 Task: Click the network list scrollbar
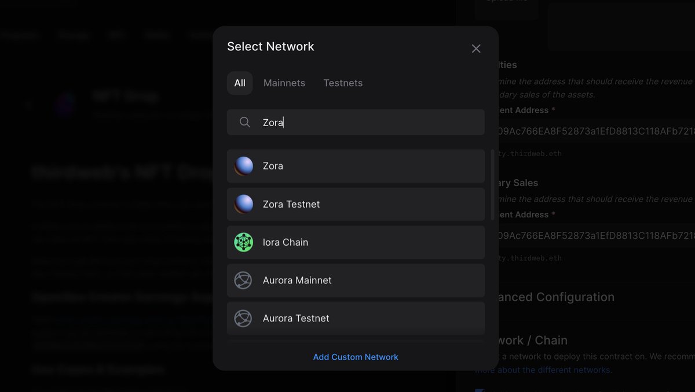click(493, 184)
